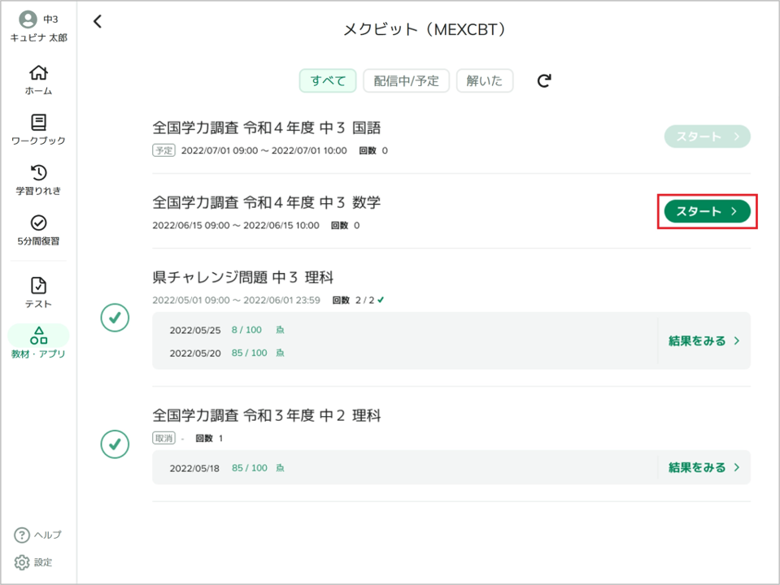Select the 解いた filter tab
The width and height of the screenshot is (780, 585).
click(485, 80)
